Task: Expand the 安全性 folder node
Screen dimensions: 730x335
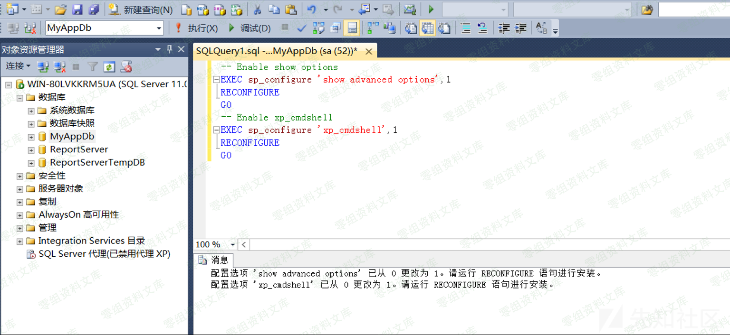Action: [20, 176]
